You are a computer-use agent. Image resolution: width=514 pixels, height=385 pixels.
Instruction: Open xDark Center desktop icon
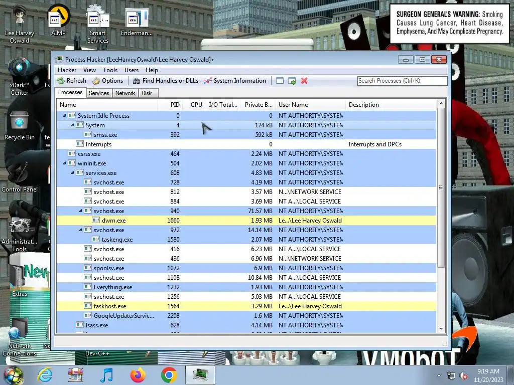pos(20,76)
